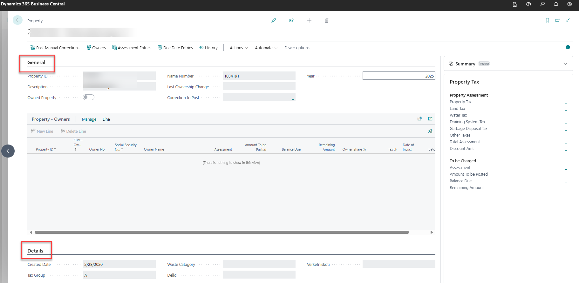Expand previous record side arrow
The height and width of the screenshot is (283, 579).
coord(8,151)
